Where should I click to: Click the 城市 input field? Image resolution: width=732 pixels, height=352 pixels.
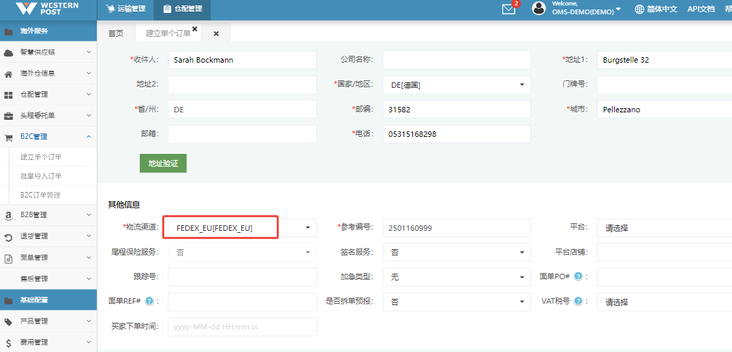[x=665, y=110]
